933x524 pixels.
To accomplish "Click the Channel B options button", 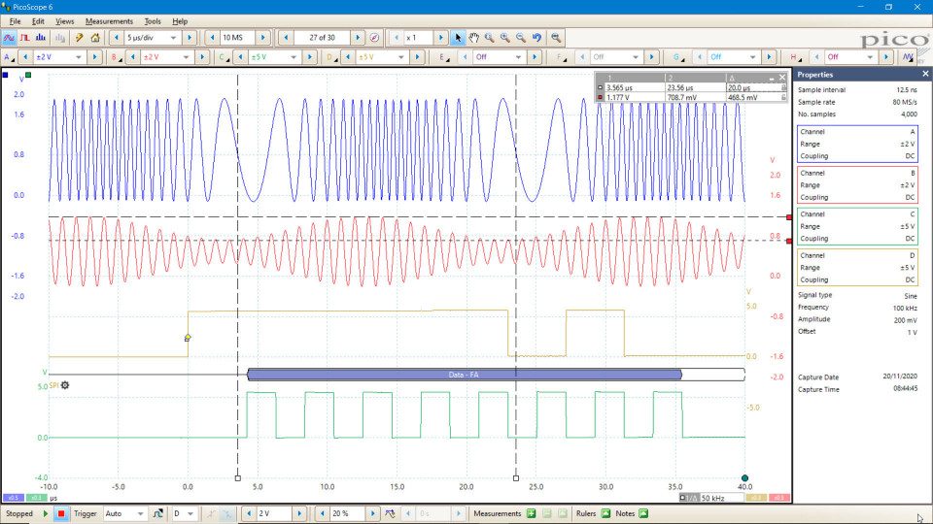I will [x=115, y=57].
